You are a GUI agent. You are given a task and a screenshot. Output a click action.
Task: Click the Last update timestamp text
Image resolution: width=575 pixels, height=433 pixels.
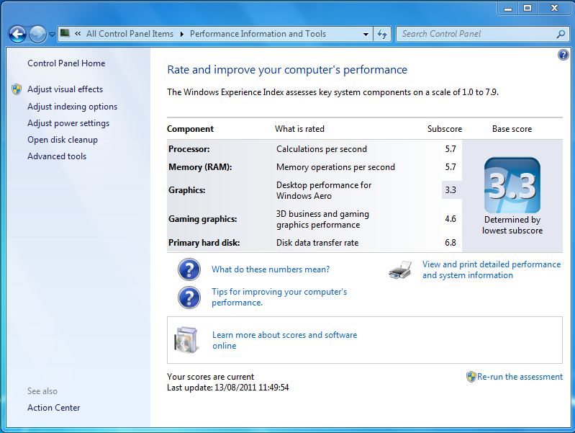227,388
